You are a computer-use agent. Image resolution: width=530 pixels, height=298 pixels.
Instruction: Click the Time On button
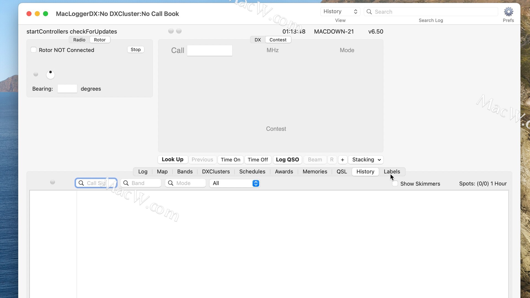tap(230, 160)
